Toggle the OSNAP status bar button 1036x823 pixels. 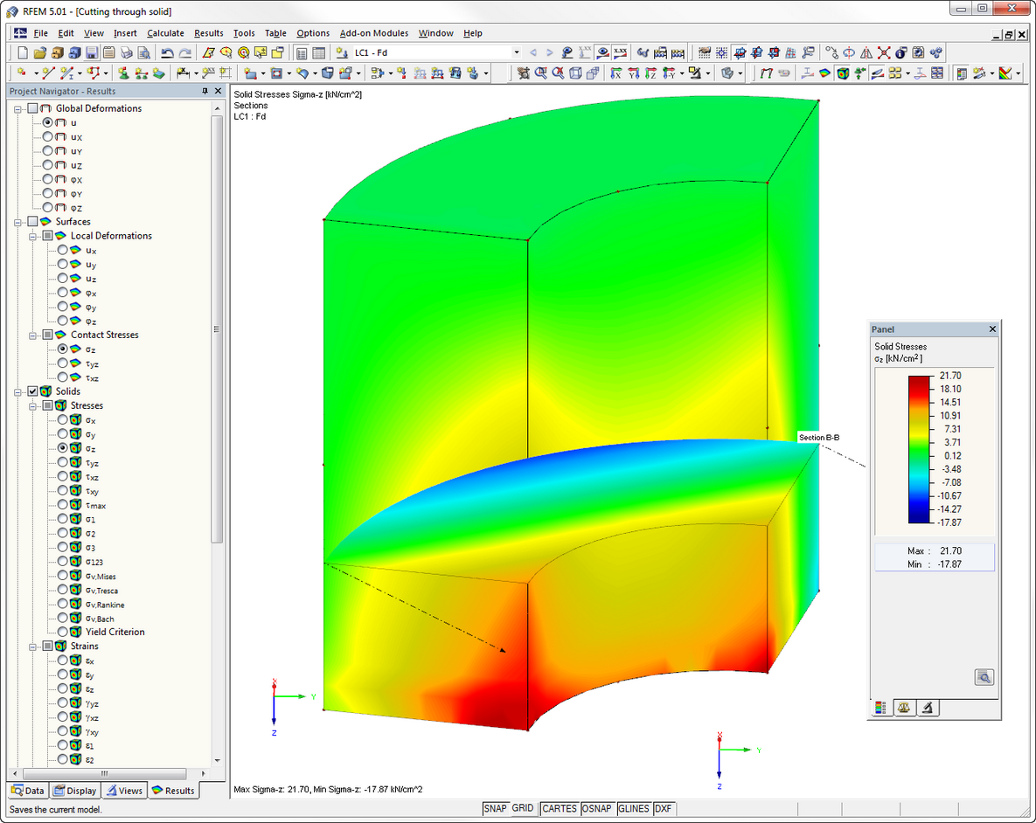(x=597, y=808)
